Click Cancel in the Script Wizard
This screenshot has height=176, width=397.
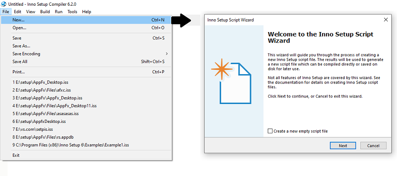click(x=374, y=146)
